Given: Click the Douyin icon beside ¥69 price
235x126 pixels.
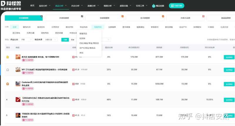Looking at the screenshot, I should coord(73,84).
